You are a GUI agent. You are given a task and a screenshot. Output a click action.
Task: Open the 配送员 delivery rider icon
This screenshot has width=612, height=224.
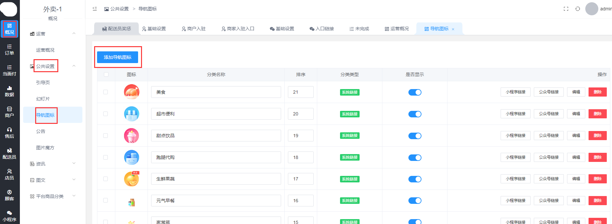(x=9, y=153)
